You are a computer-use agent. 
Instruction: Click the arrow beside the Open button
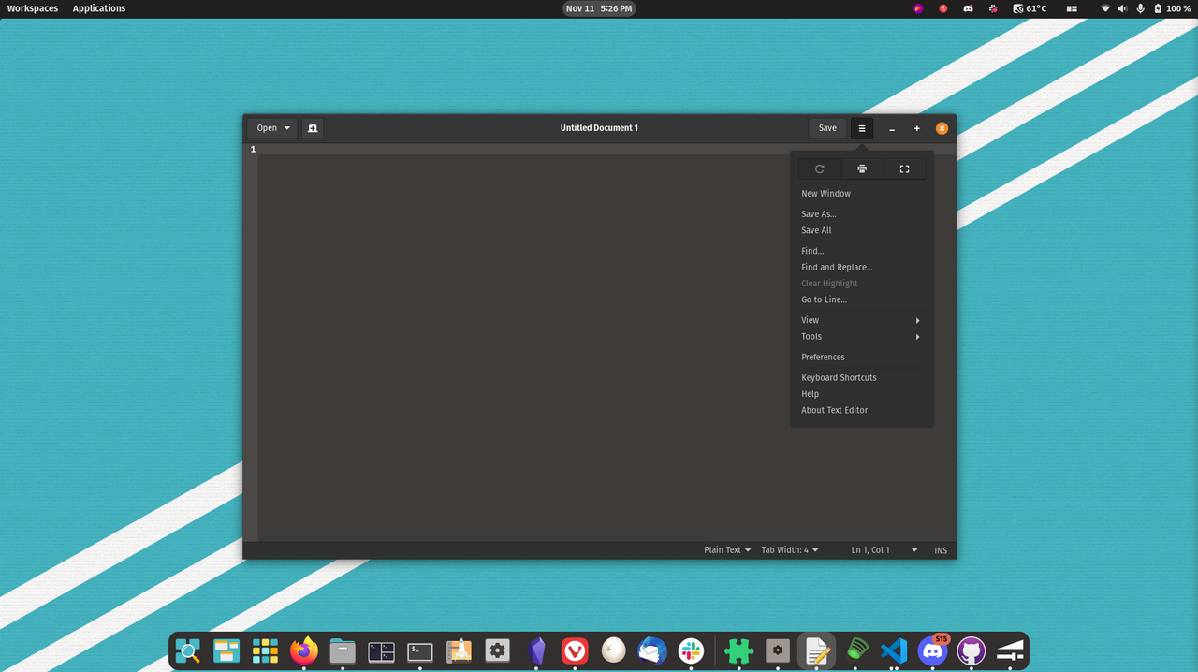(285, 127)
